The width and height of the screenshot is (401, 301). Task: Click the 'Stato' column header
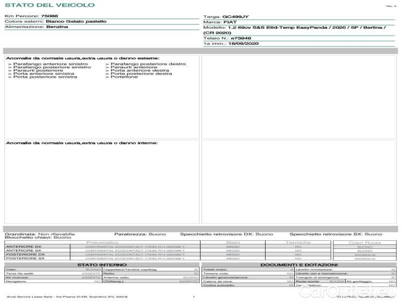(x=233, y=242)
